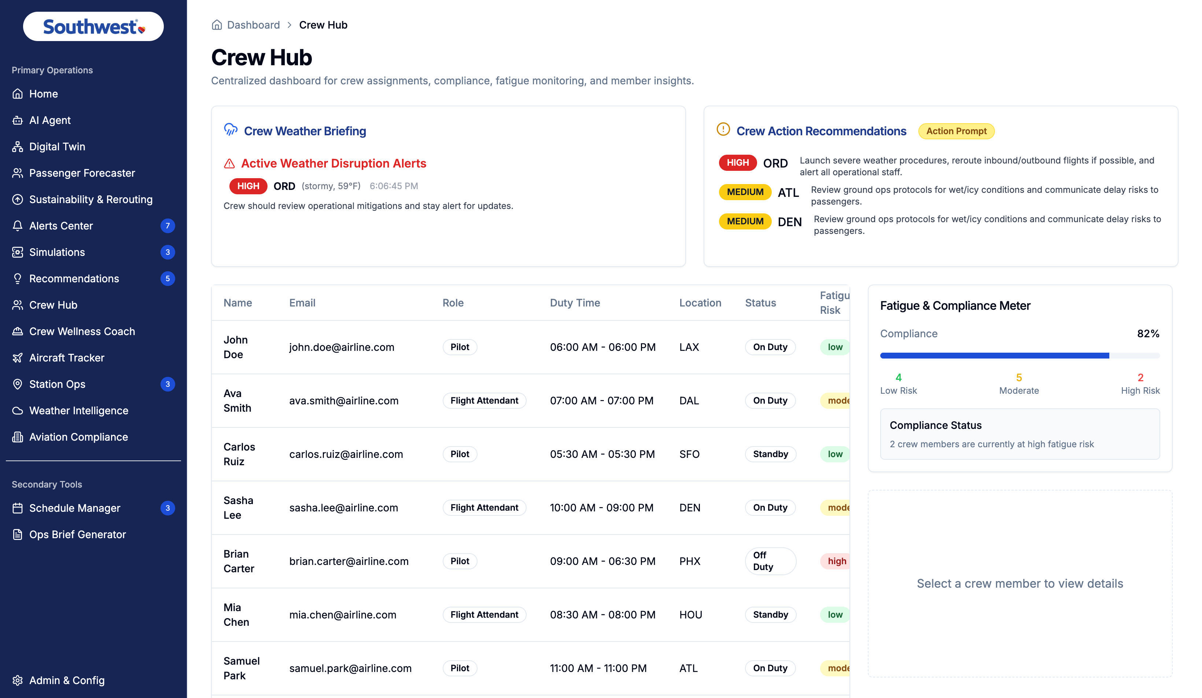This screenshot has height=698, width=1202.
Task: Click the rain cloud icon in Weather Briefing
Action: 231,130
